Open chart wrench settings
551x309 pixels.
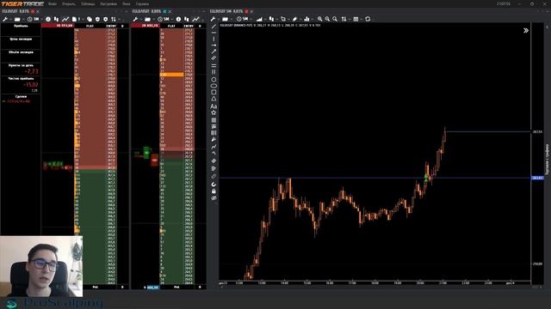(213, 19)
